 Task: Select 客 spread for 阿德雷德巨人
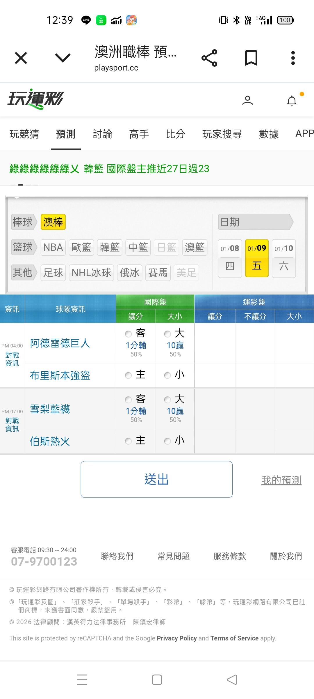128,334
